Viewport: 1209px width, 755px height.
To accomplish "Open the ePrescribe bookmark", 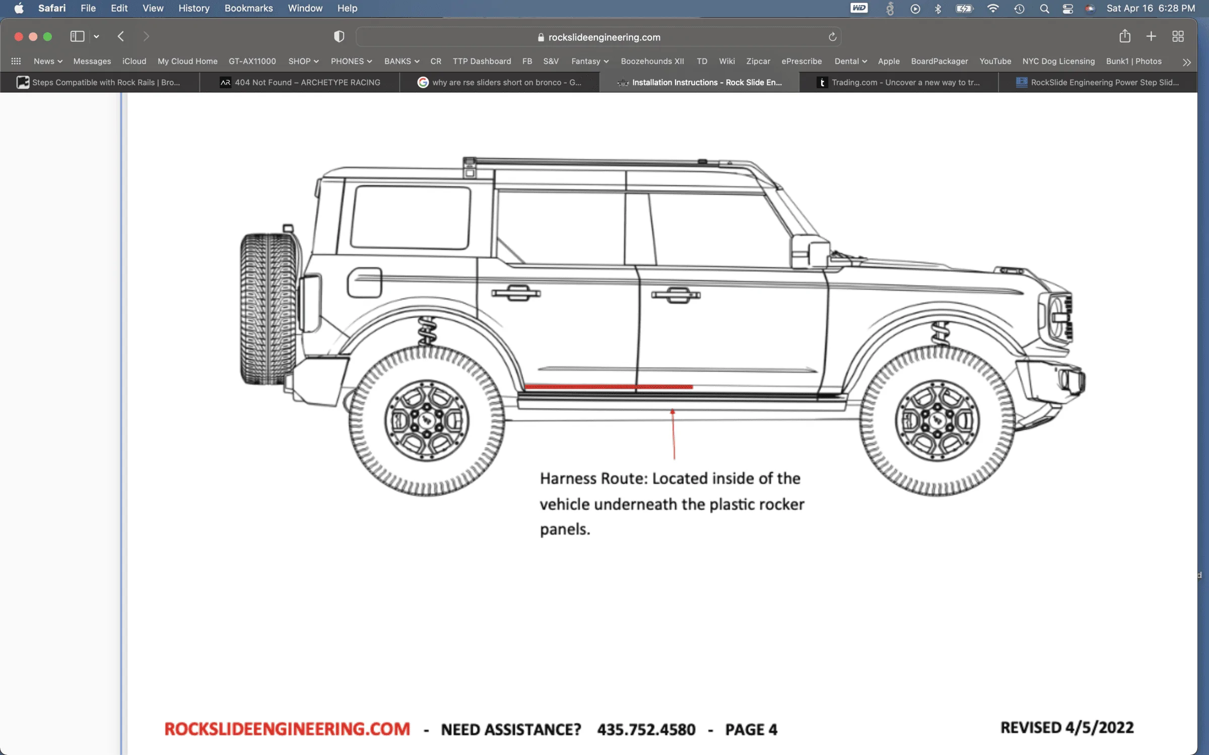I will pos(801,61).
